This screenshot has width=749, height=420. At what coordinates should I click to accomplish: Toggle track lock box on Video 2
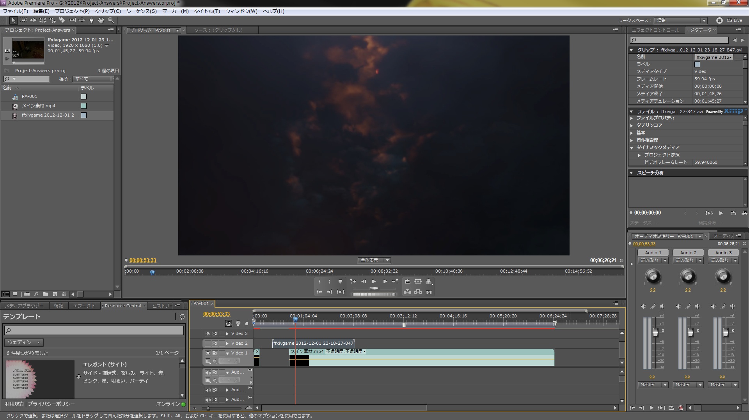point(222,344)
